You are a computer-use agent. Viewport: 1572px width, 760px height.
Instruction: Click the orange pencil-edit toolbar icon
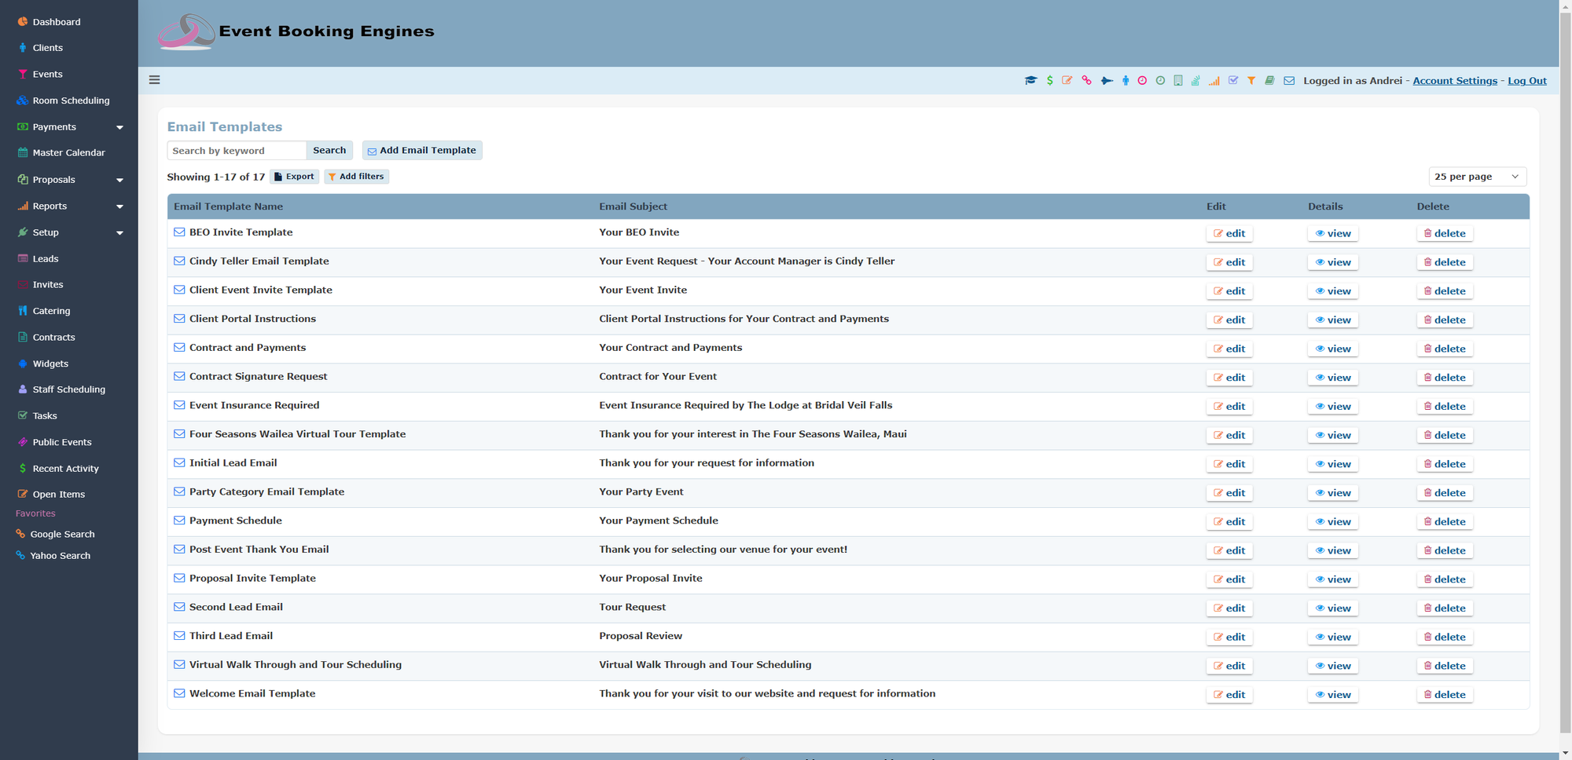1067,80
